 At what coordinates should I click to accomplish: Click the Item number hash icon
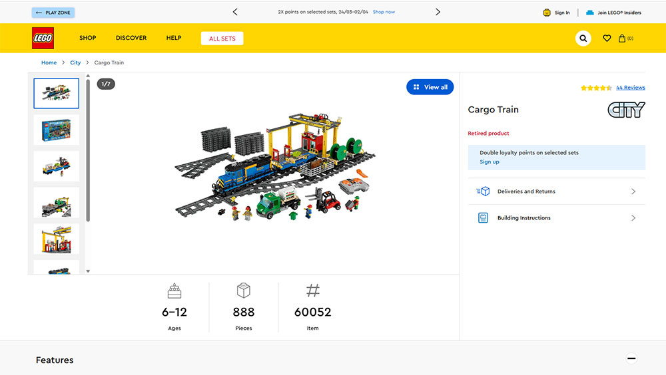[x=313, y=291]
